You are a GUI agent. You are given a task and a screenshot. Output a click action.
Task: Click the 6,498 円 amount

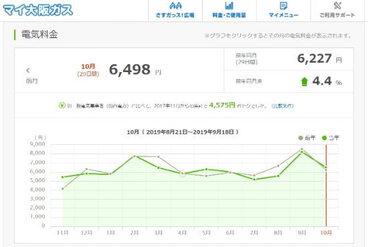pyautogui.click(x=135, y=70)
